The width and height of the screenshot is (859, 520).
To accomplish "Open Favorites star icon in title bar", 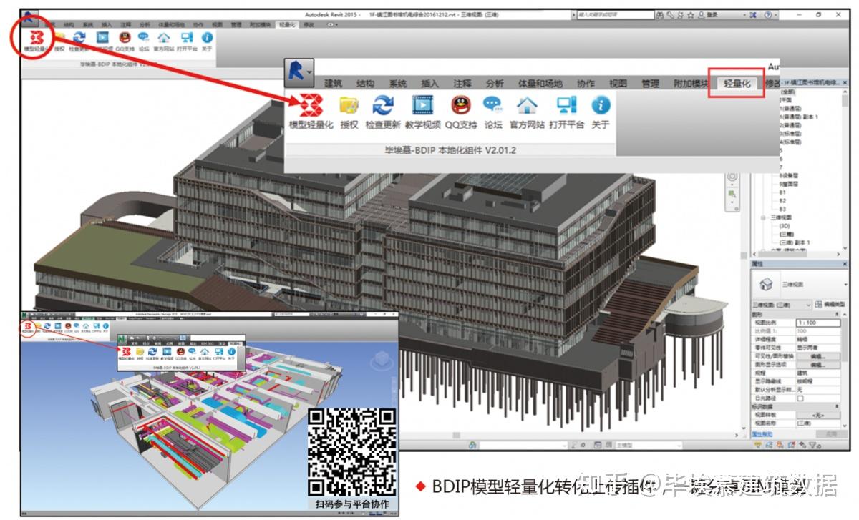I will click(x=691, y=15).
